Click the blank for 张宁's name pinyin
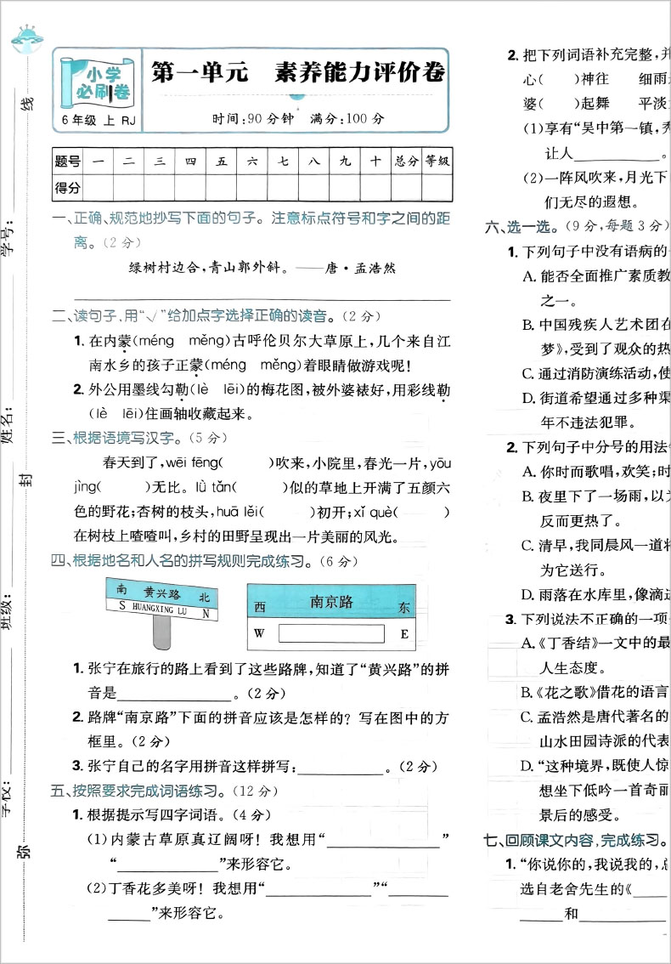 coord(340,768)
